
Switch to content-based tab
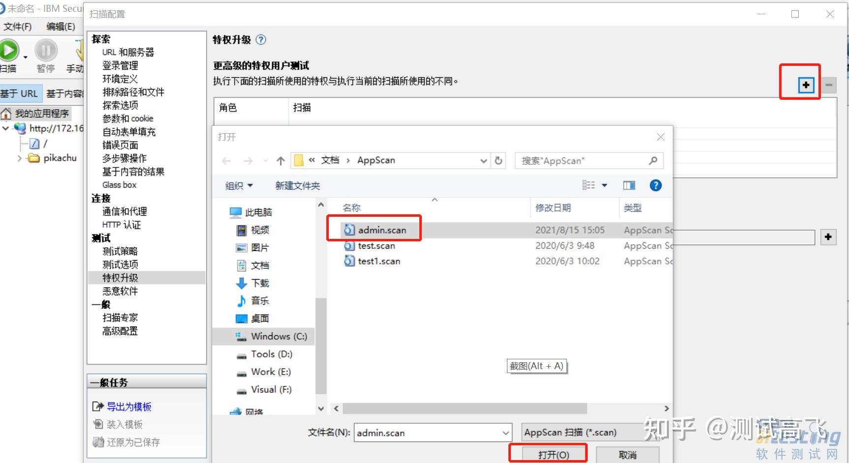(64, 93)
